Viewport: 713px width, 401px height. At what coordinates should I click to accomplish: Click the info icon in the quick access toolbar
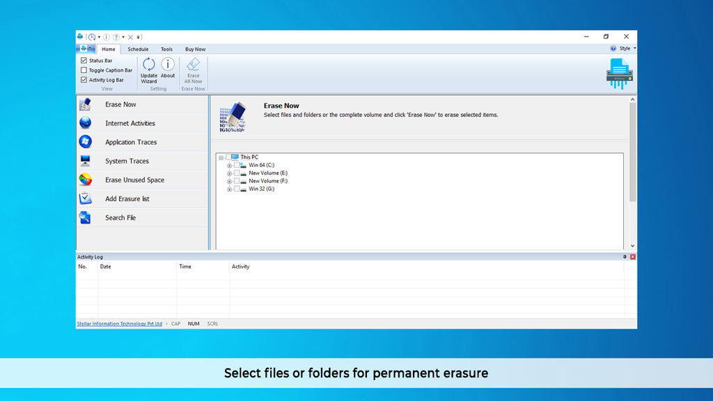106,37
